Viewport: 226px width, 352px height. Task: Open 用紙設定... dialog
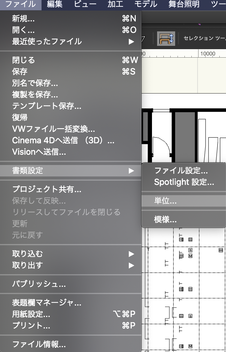coord(70,314)
